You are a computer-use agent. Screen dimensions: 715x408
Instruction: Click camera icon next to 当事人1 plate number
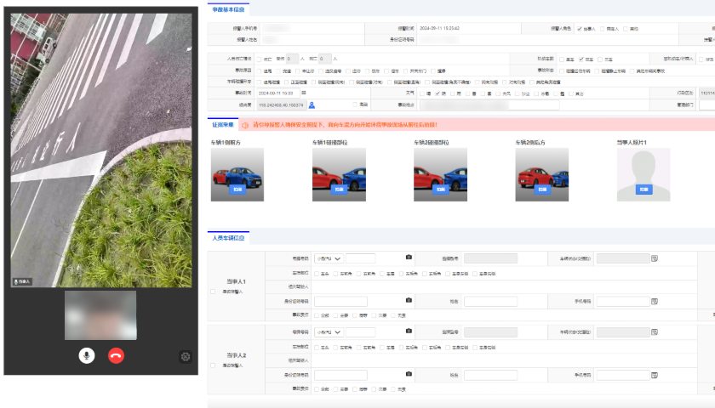pos(409,258)
